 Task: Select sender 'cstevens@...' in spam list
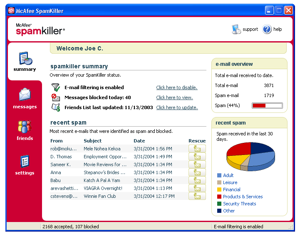coord(64,196)
